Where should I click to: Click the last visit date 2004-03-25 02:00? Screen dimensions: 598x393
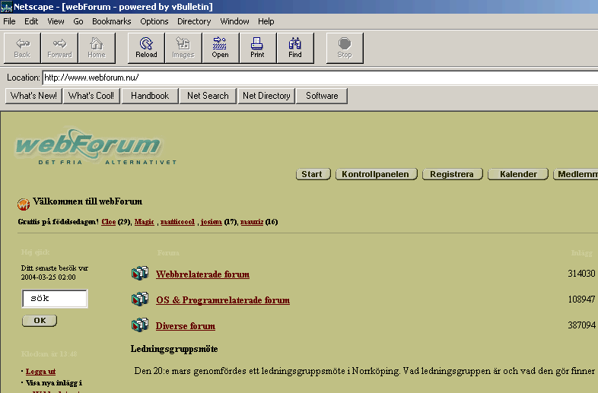[x=48, y=277]
